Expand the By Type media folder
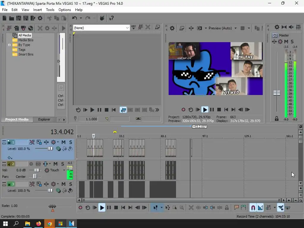Viewport: 304px width, 228px height. point(9,45)
